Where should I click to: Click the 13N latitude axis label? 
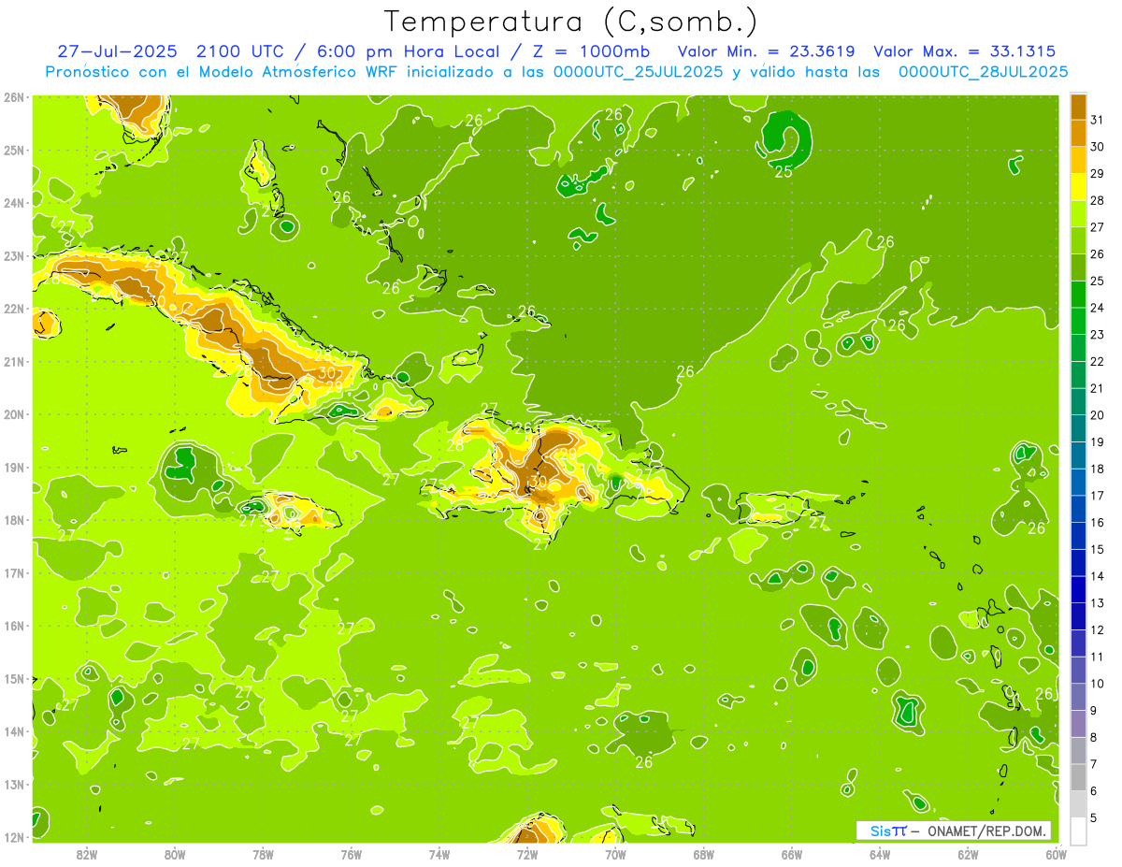click(14, 784)
